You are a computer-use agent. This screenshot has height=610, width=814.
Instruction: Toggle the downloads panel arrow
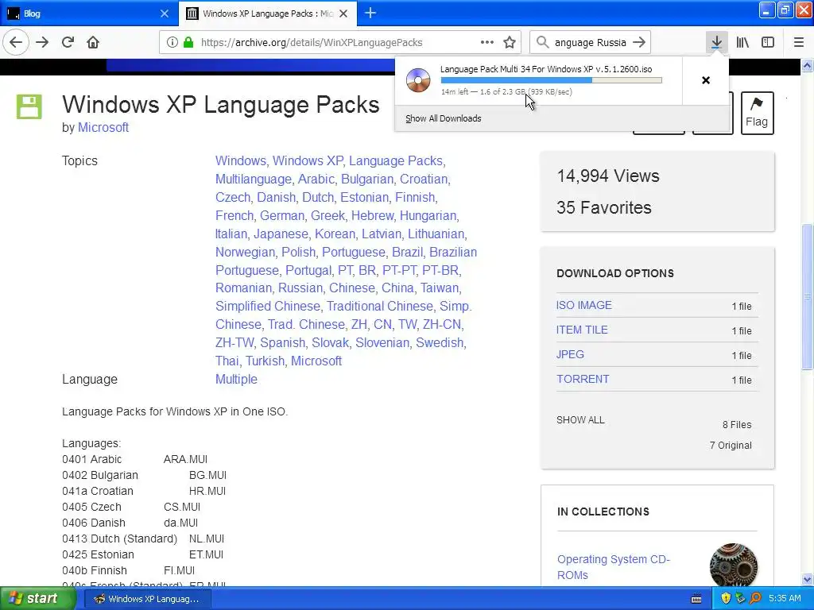tap(716, 43)
